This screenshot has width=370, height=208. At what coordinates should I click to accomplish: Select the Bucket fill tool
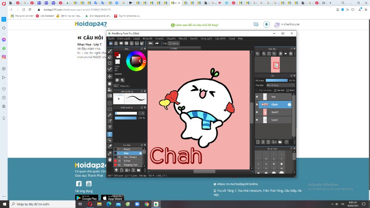tap(110, 90)
